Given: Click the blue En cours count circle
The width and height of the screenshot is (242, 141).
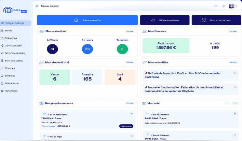Looking at the screenshot, I should tap(88, 49).
